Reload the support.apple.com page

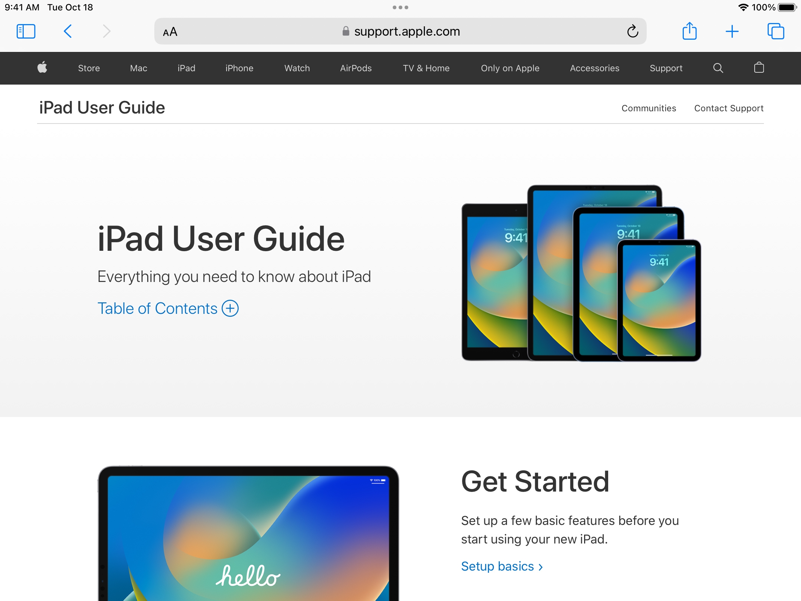633,32
